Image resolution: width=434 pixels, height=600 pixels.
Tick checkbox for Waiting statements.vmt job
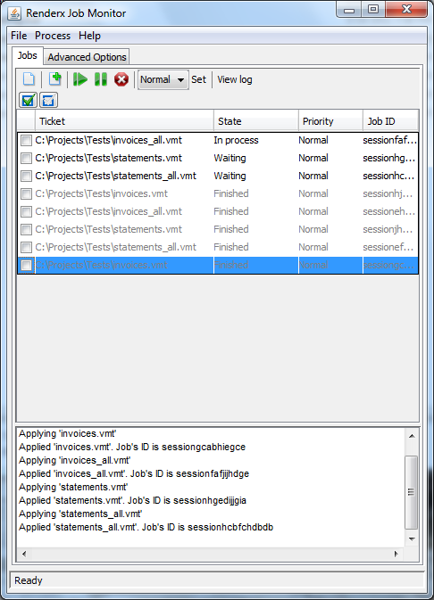[26, 158]
